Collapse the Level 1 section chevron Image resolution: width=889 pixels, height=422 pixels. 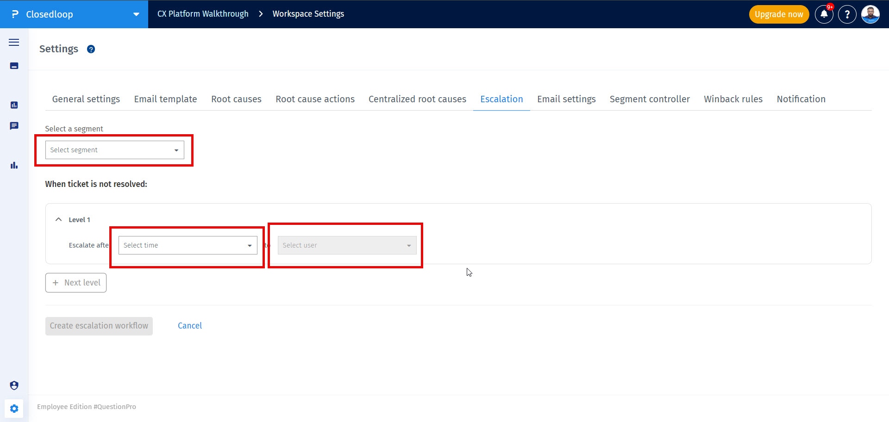click(59, 220)
